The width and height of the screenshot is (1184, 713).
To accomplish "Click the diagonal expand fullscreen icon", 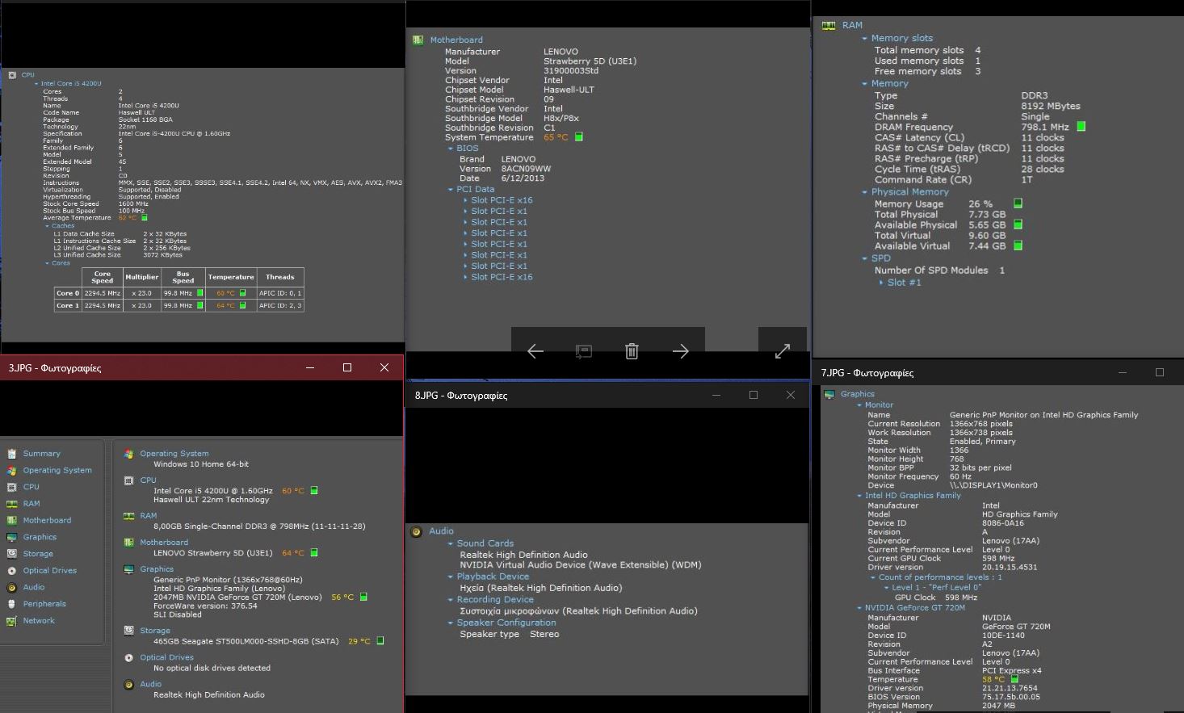I will coord(783,351).
